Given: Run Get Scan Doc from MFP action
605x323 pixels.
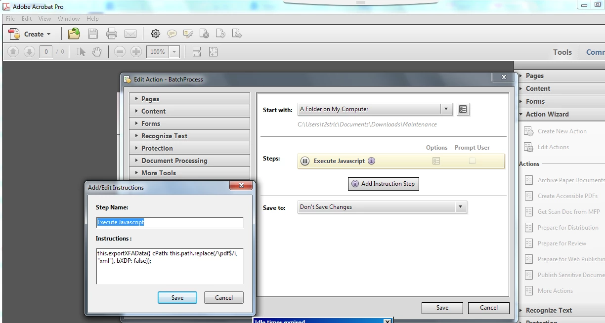Looking at the screenshot, I should pyautogui.click(x=562, y=212).
